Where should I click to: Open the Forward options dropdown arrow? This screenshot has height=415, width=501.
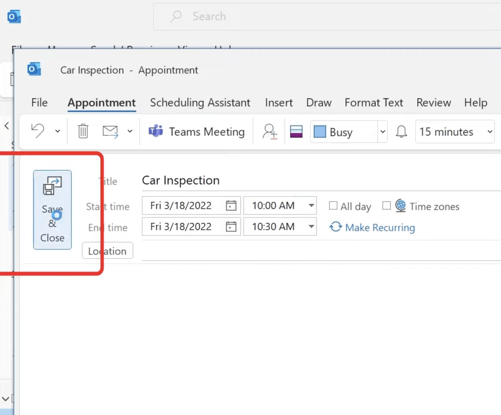(x=130, y=131)
